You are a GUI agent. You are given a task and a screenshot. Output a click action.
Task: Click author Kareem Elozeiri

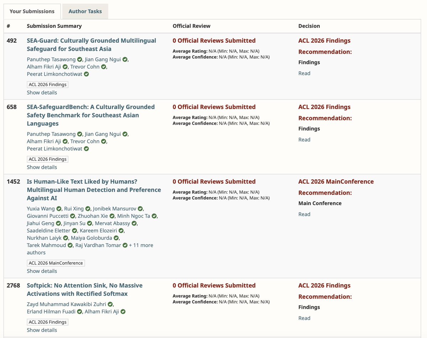pos(98,230)
